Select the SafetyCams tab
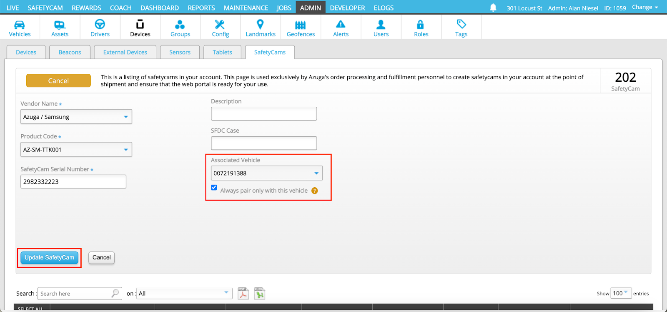This screenshot has height=312, width=667. 270,52
